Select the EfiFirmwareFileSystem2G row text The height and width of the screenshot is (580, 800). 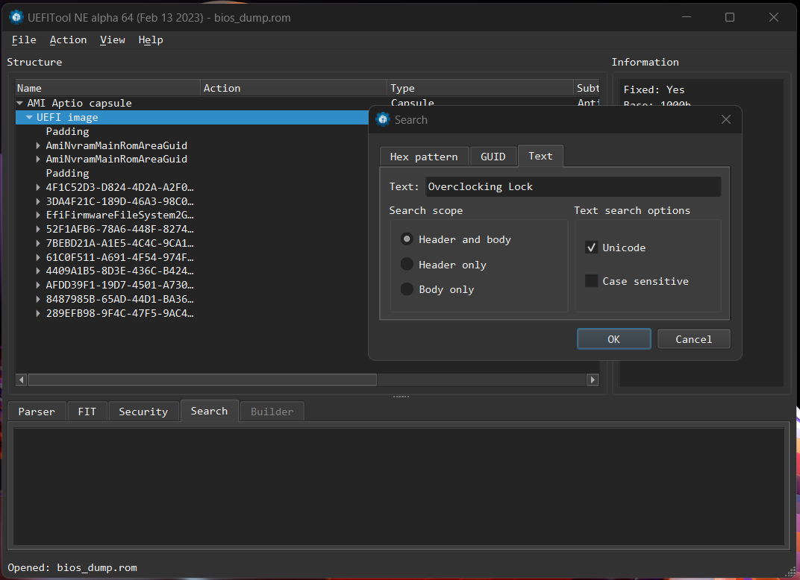click(x=120, y=215)
